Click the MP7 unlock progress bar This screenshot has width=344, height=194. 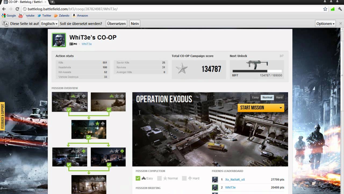pos(257,71)
